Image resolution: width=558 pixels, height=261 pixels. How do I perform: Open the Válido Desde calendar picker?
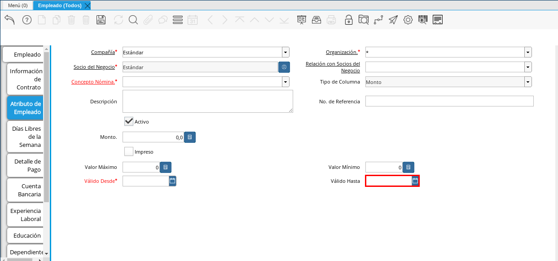172,181
